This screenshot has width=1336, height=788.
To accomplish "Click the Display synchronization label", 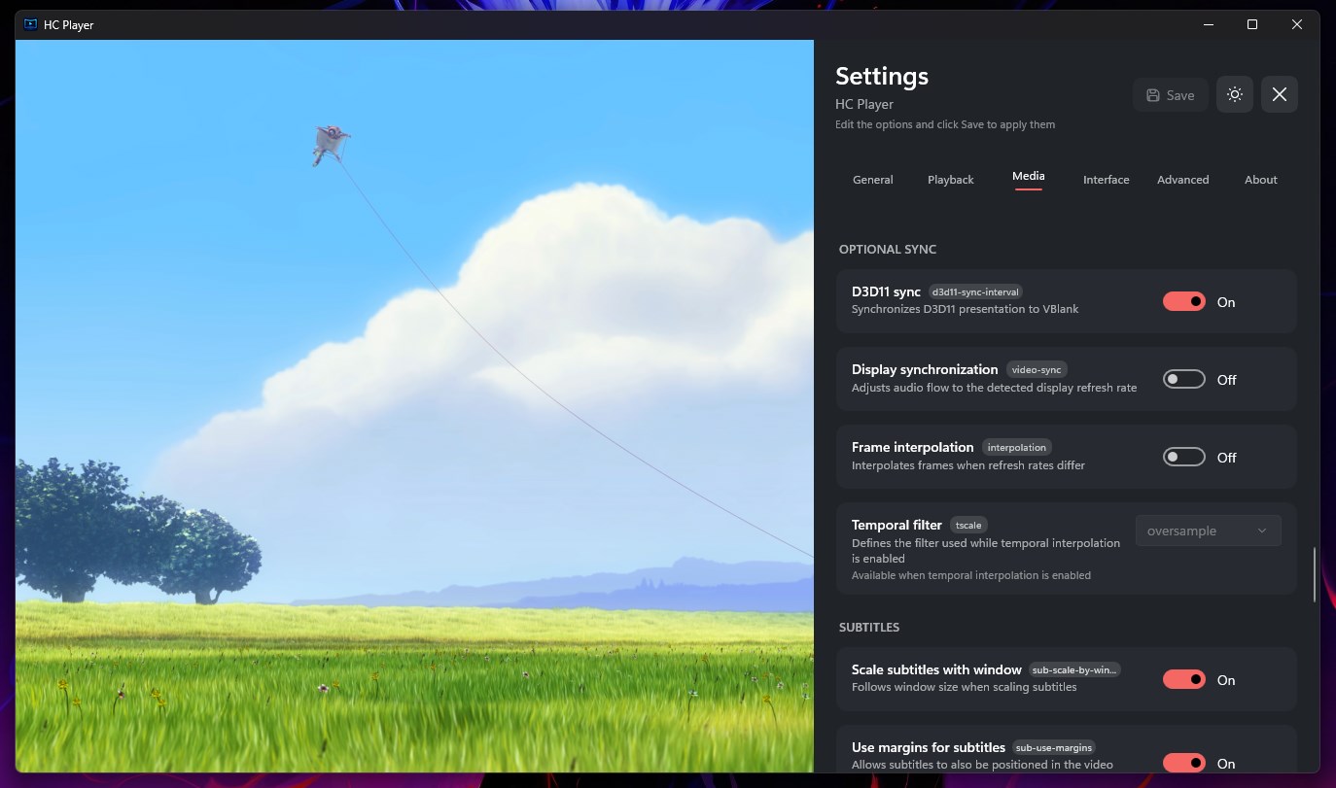I will click(x=925, y=369).
